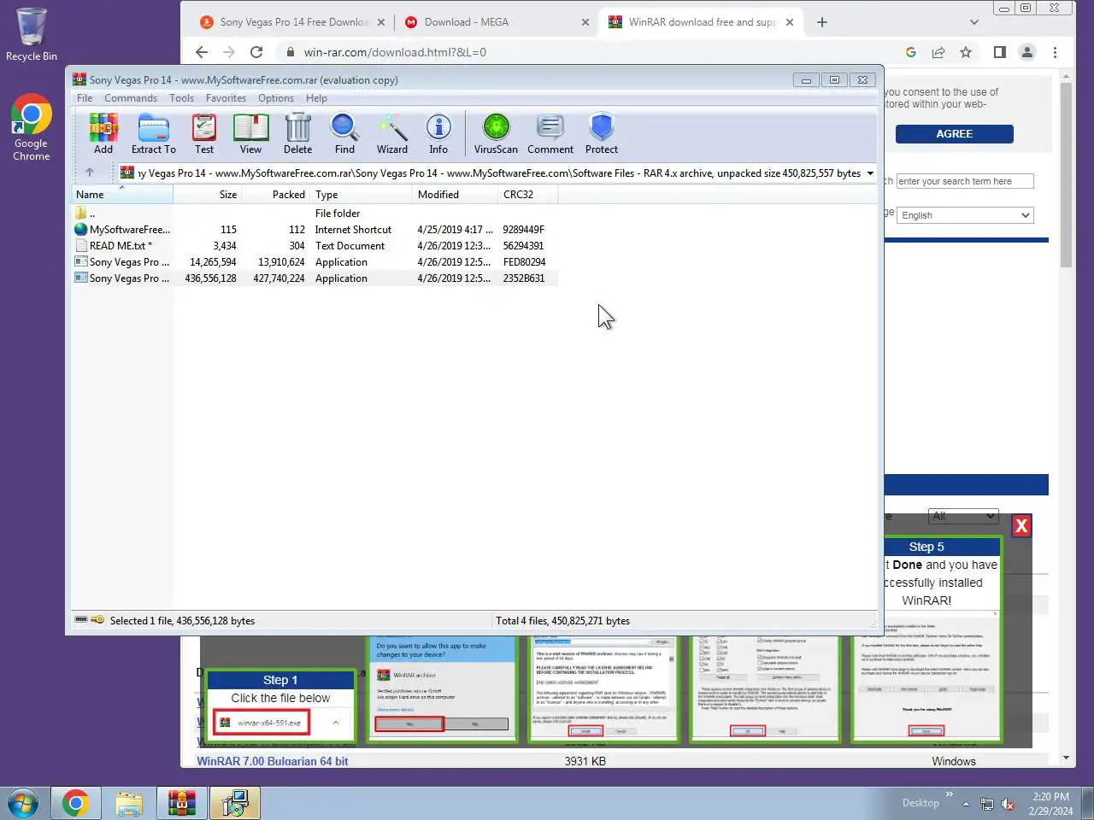
Task: Click the Find magnifier icon
Action: [x=344, y=133]
